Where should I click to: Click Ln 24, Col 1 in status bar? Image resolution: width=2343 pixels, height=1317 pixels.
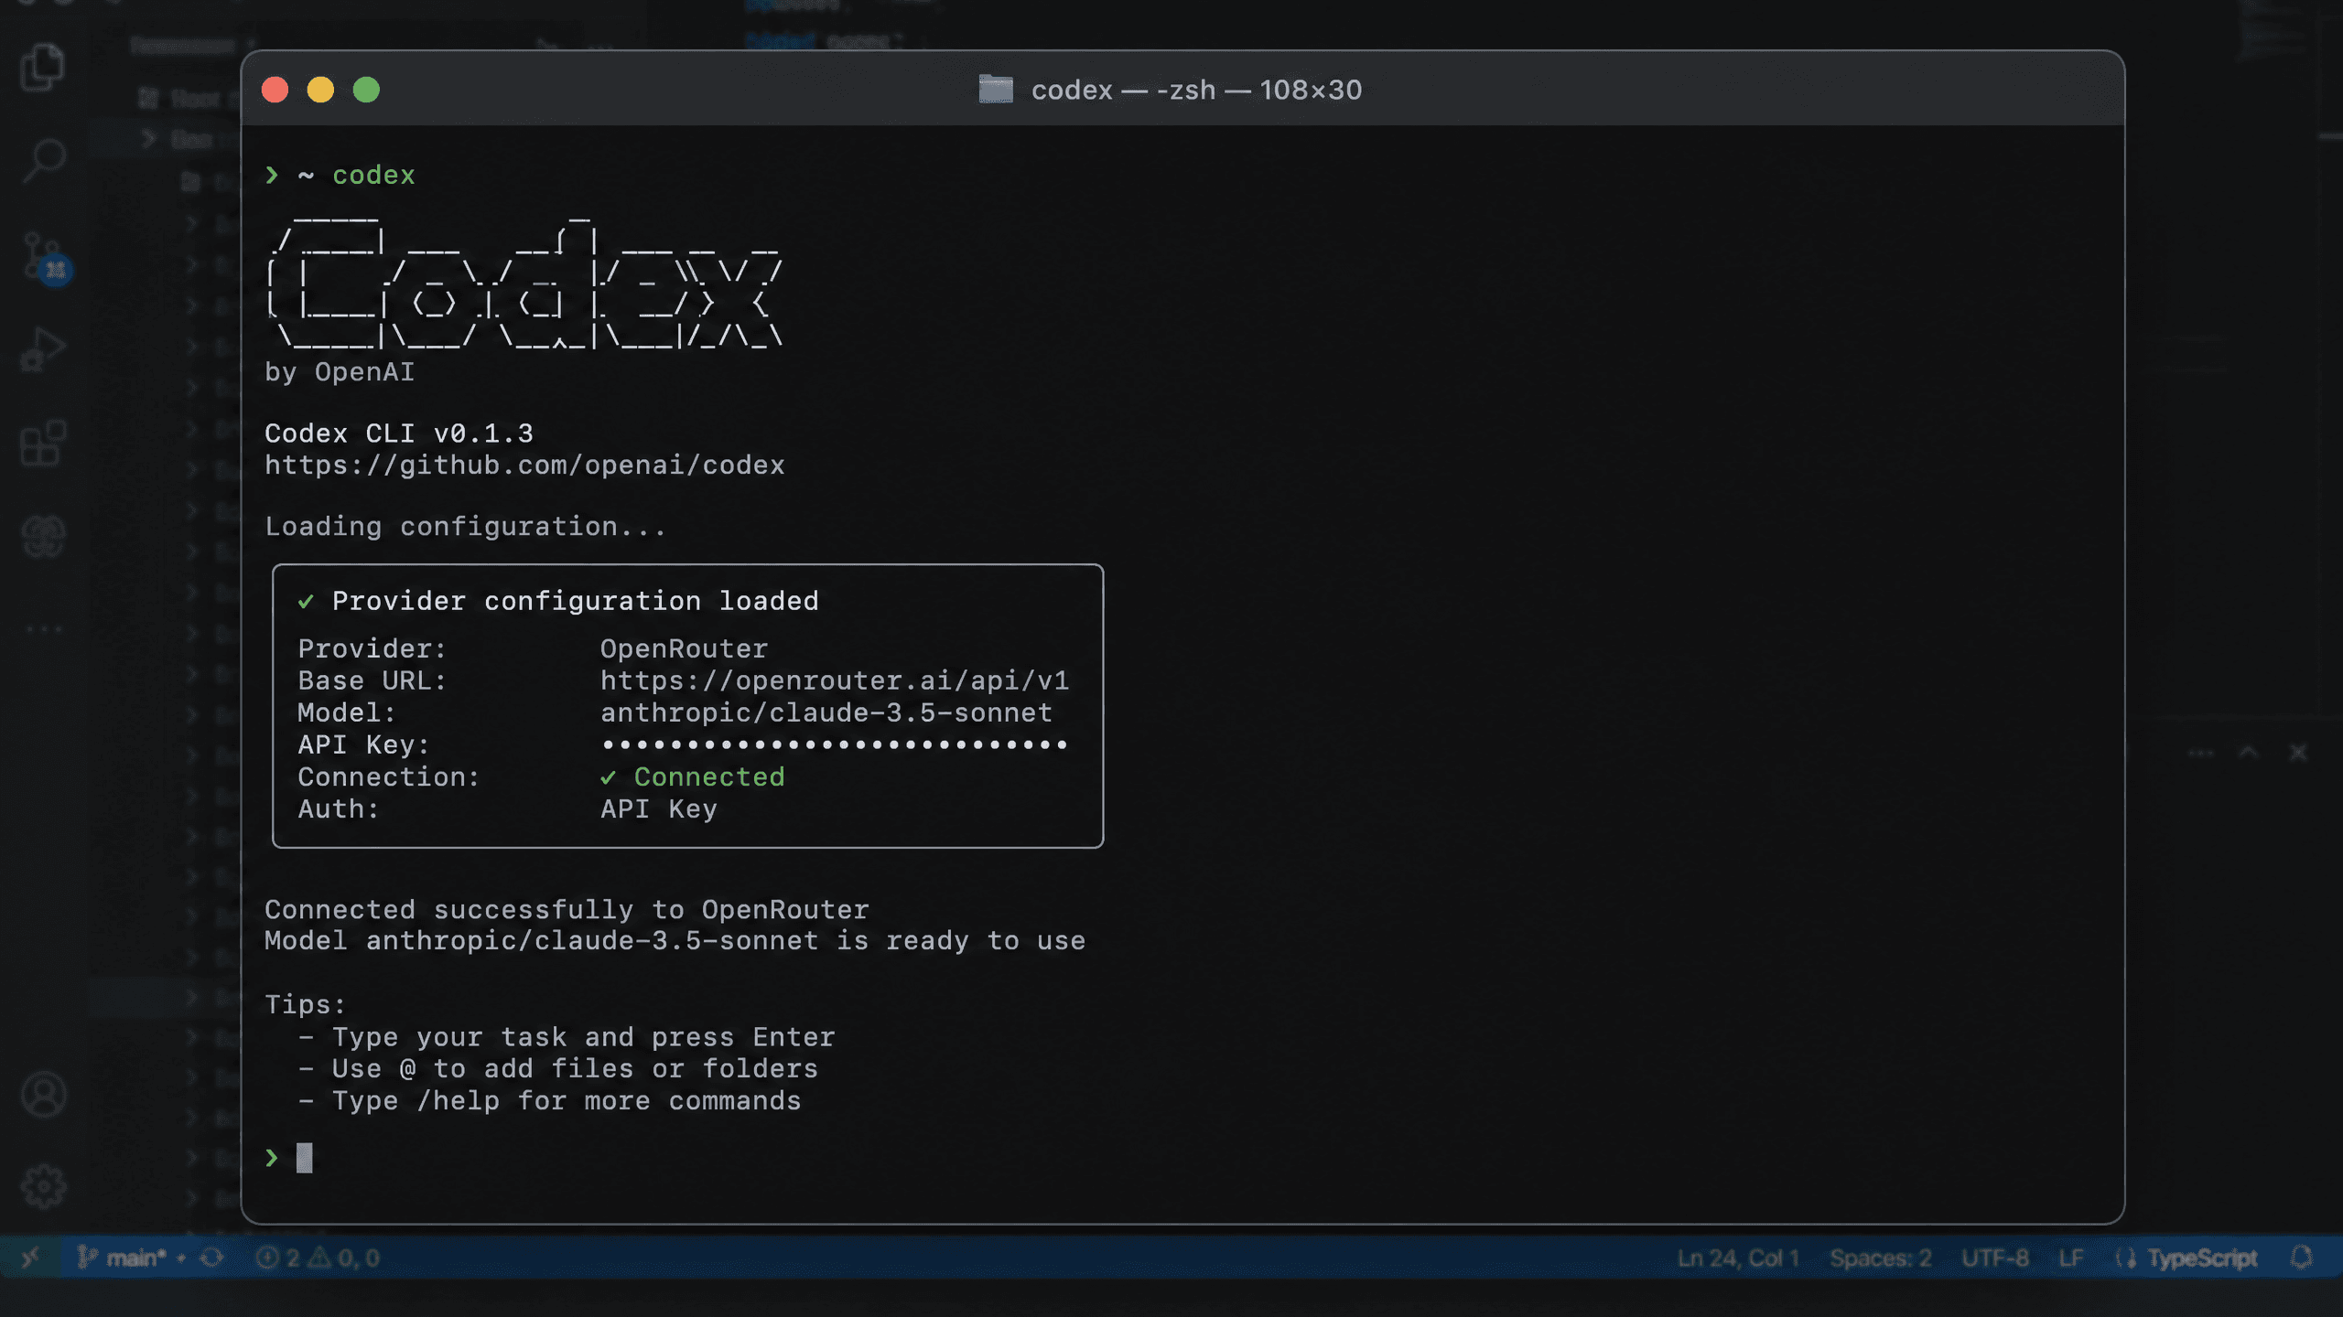click(1738, 1258)
